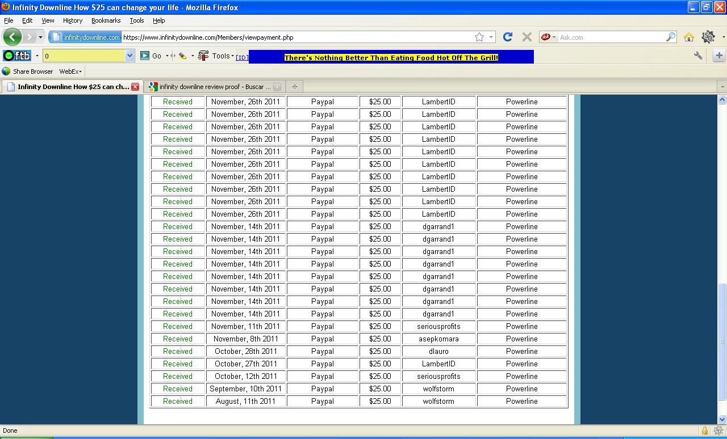Click the Share Browser toolbar button
727x439 pixels.
(27, 71)
